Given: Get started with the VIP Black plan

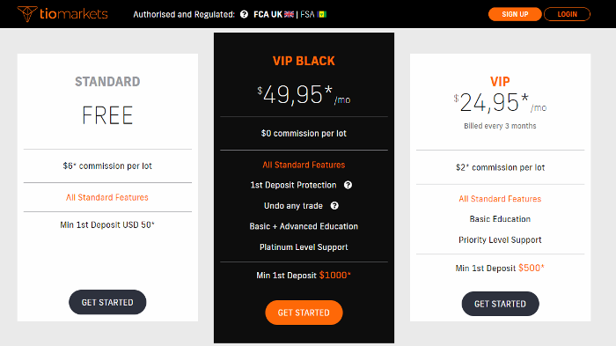Looking at the screenshot, I should coord(304,313).
